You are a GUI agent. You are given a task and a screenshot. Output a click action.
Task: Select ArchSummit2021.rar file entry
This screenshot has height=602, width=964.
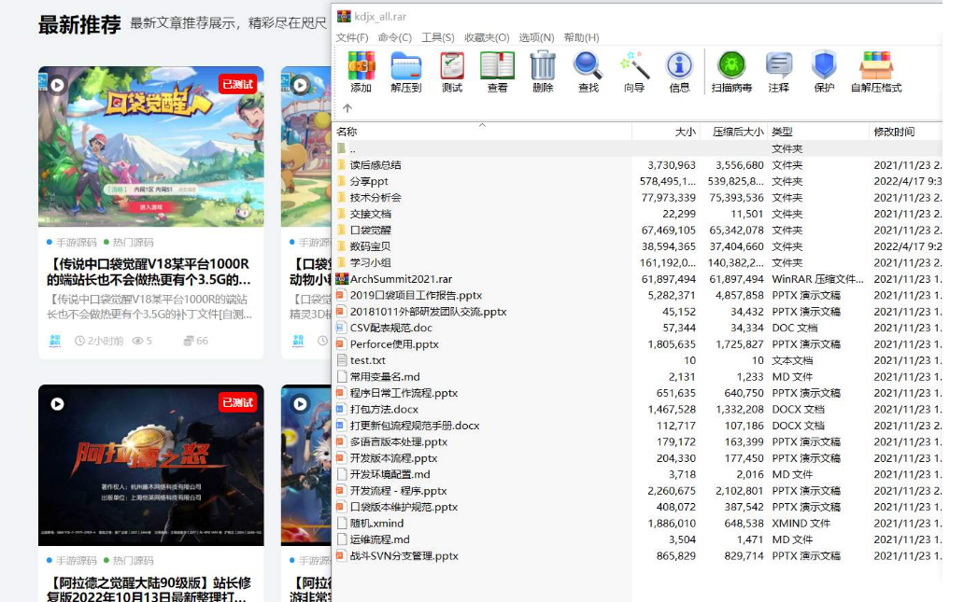pos(400,279)
